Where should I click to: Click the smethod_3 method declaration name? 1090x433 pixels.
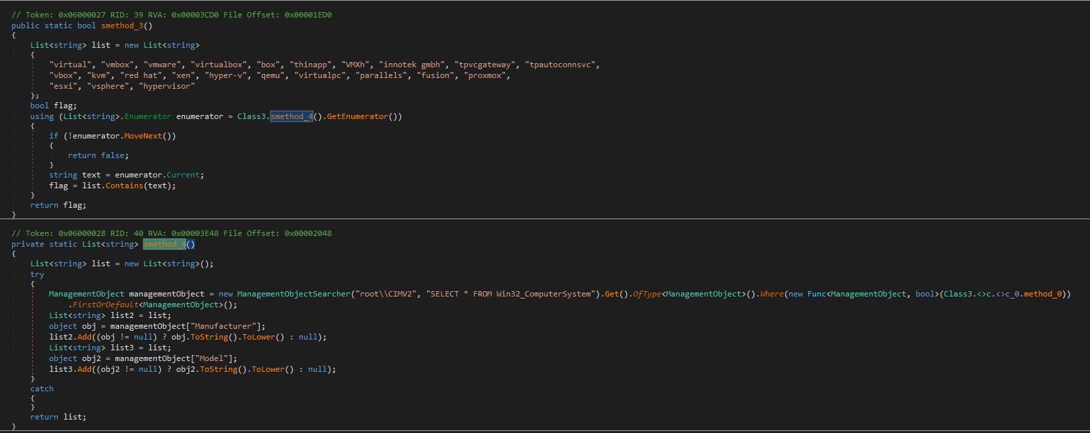pos(122,26)
